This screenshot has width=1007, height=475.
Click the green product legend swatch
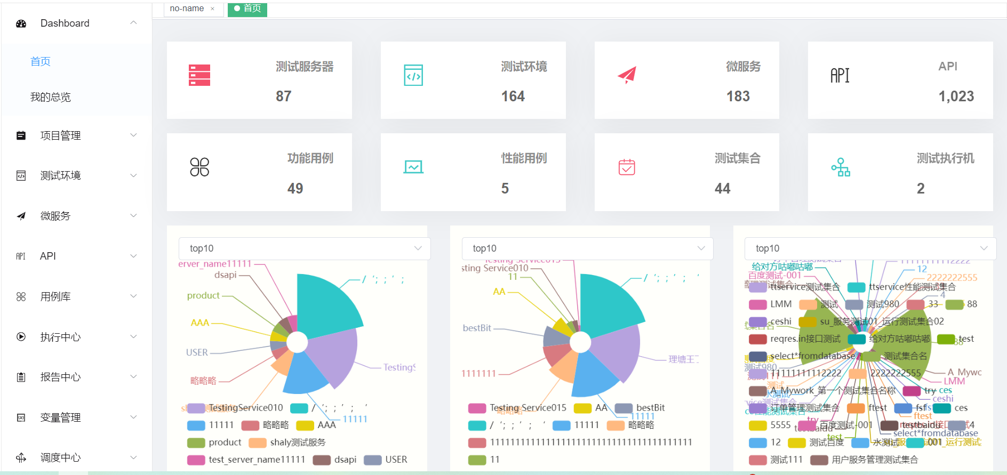click(196, 442)
